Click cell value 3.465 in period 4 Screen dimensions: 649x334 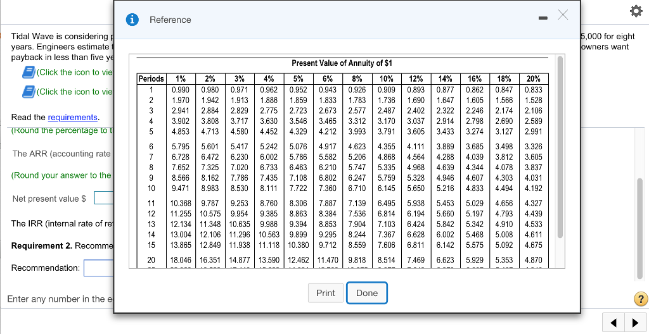328,121
